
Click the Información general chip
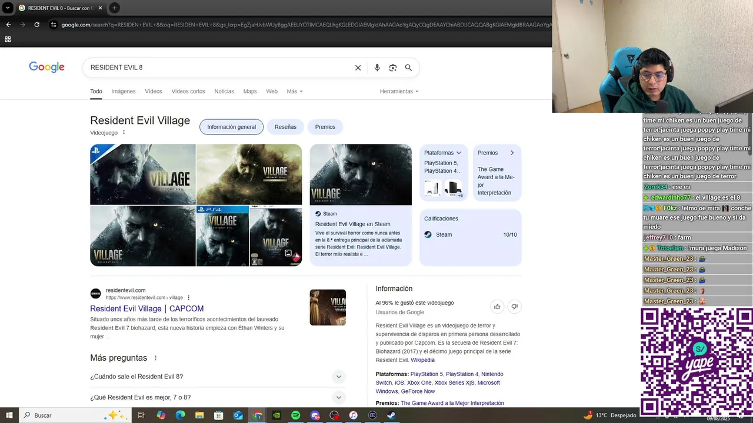(x=231, y=127)
